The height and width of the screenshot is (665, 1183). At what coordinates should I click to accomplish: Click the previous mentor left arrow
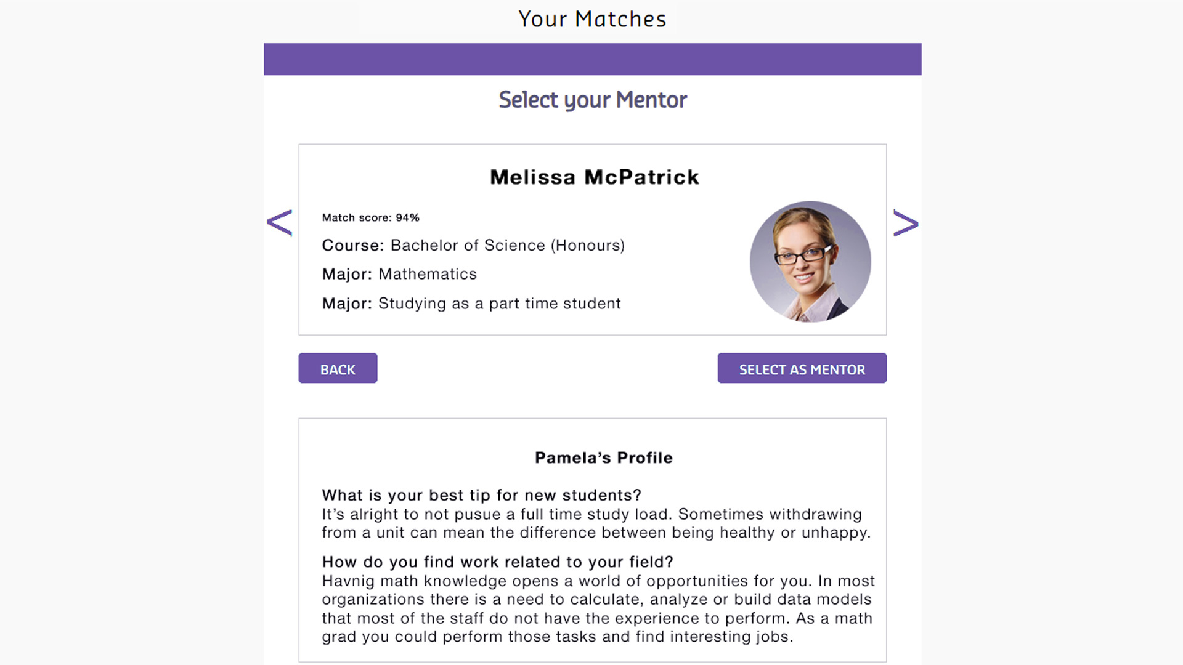point(279,223)
